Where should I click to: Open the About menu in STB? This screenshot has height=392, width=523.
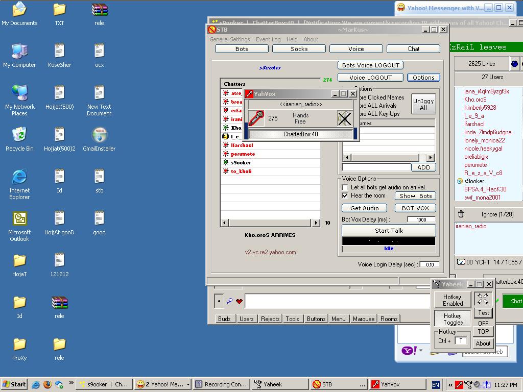tap(311, 39)
